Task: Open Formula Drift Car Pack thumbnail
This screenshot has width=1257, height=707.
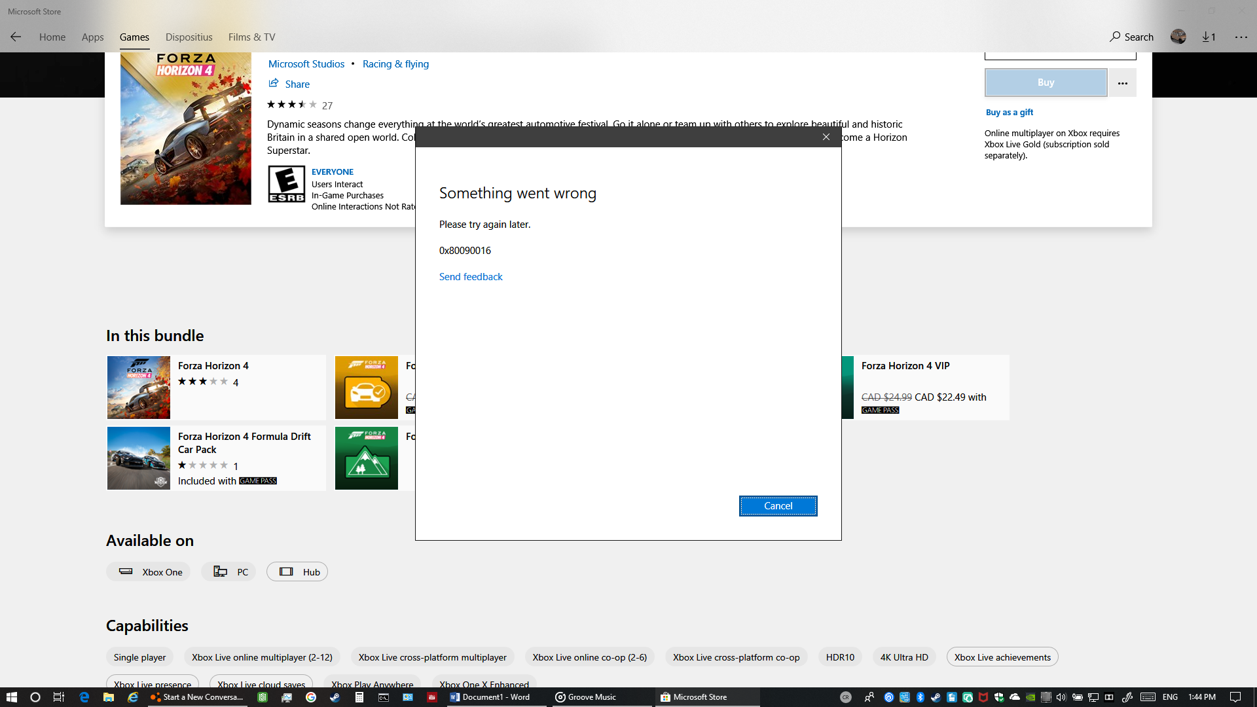Action: (139, 458)
